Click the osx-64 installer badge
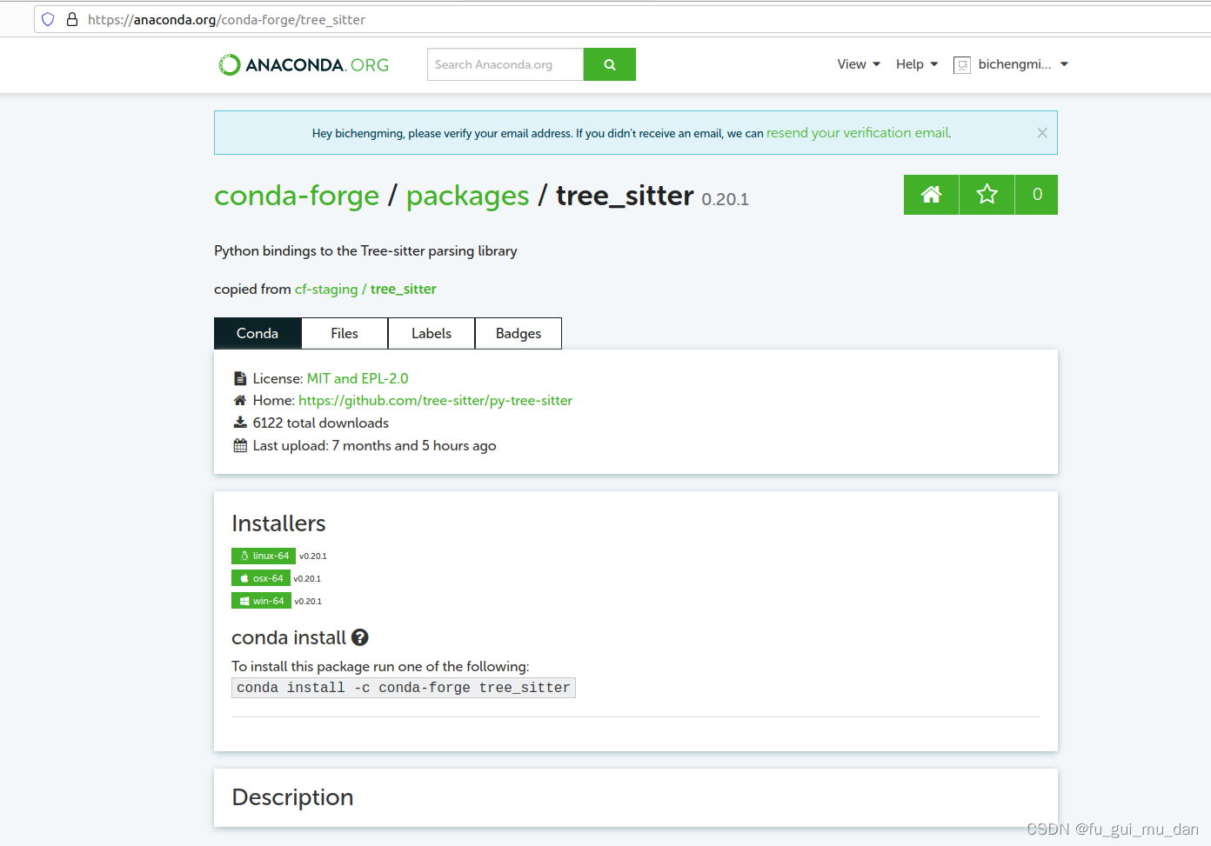Image resolution: width=1211 pixels, height=846 pixels. pos(261,578)
